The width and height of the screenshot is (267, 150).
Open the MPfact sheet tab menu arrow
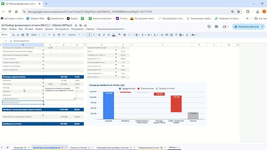pyautogui.click(x=179, y=147)
